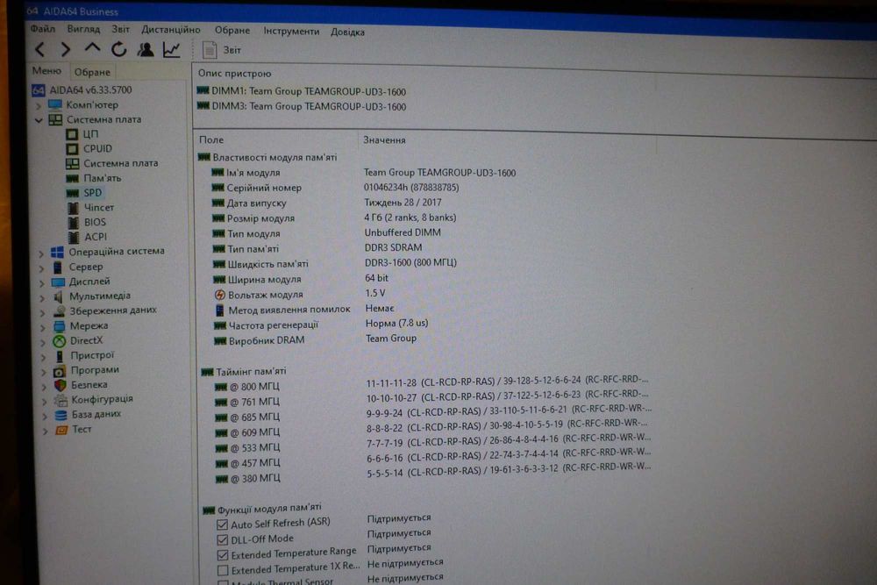Click the Звіт report button in toolbar
The image size is (877, 585).
click(x=222, y=50)
